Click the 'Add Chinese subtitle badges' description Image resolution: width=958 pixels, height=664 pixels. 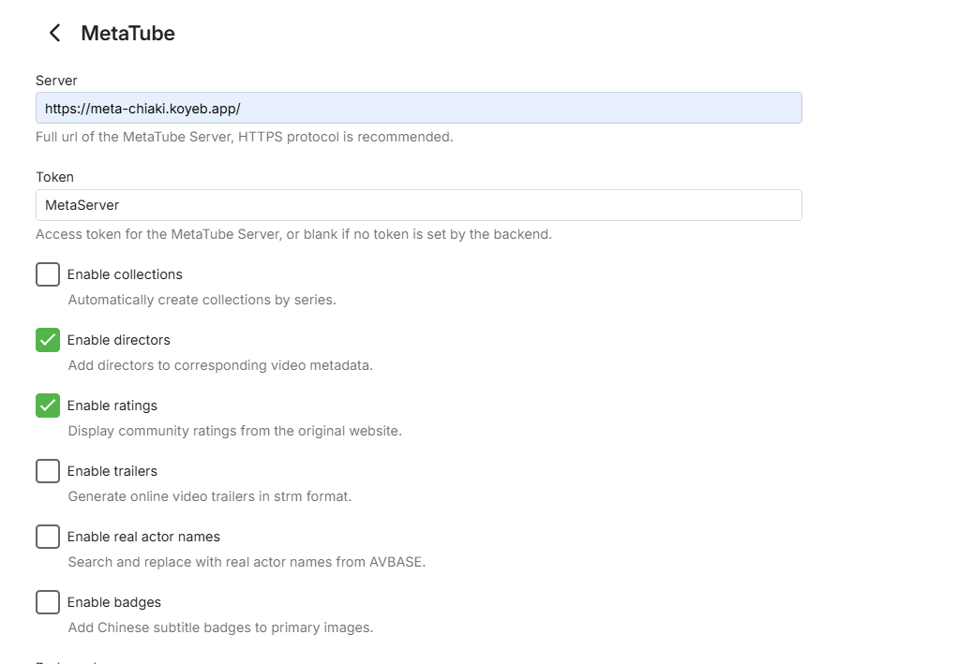point(220,627)
